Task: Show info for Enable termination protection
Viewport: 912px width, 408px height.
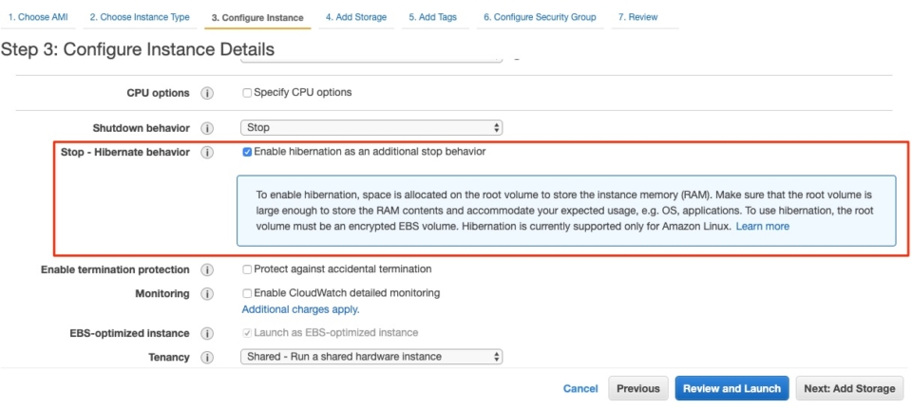Action: 207,269
